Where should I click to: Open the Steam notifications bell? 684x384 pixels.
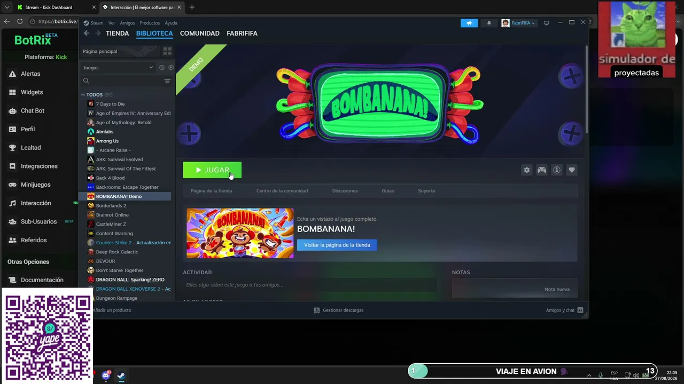[489, 23]
